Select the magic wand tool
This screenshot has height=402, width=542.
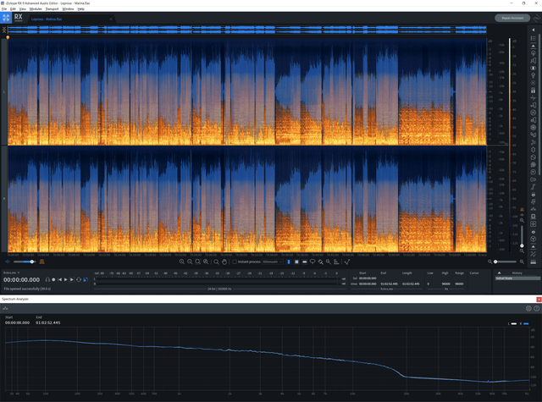pos(329,262)
